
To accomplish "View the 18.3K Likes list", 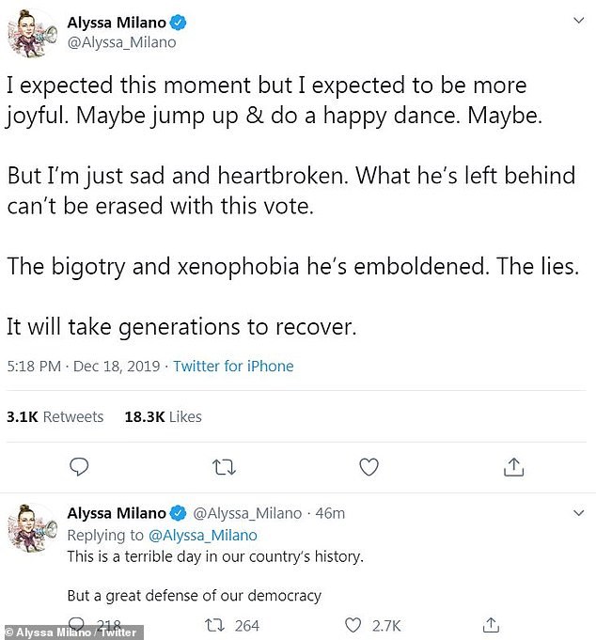I will point(163,416).
